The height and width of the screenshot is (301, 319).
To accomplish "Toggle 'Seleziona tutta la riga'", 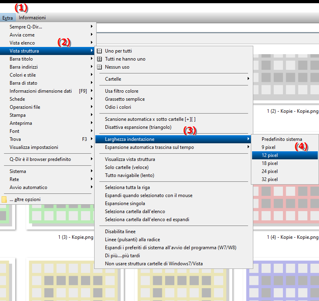I will coord(174,187).
